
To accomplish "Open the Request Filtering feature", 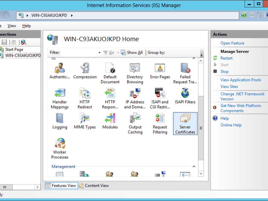I will click(160, 123).
